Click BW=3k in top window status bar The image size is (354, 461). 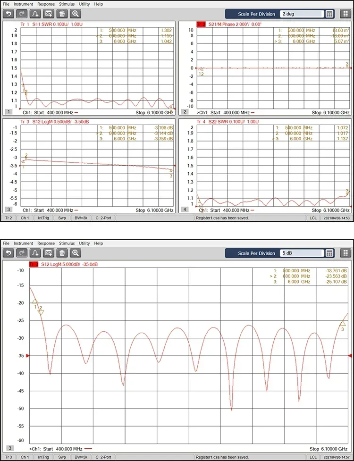coord(81,218)
